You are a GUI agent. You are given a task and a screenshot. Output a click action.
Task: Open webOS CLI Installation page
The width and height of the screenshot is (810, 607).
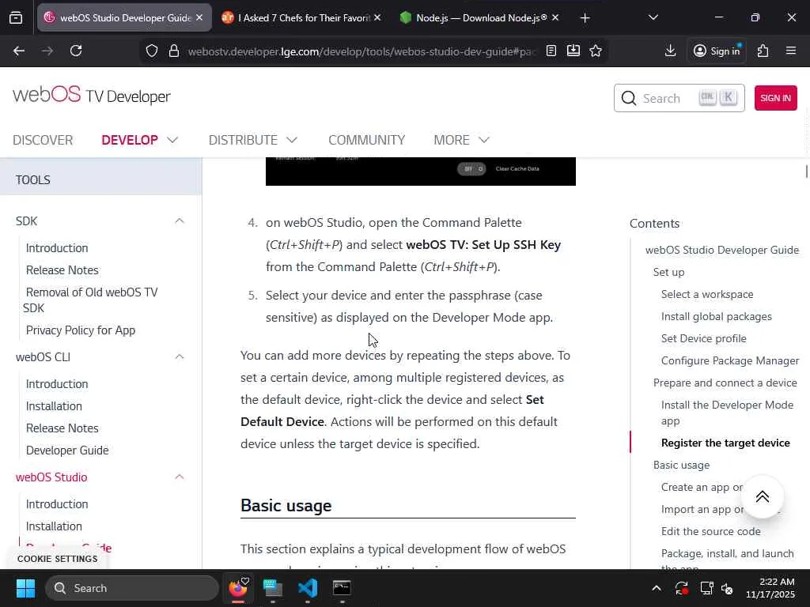(x=54, y=406)
